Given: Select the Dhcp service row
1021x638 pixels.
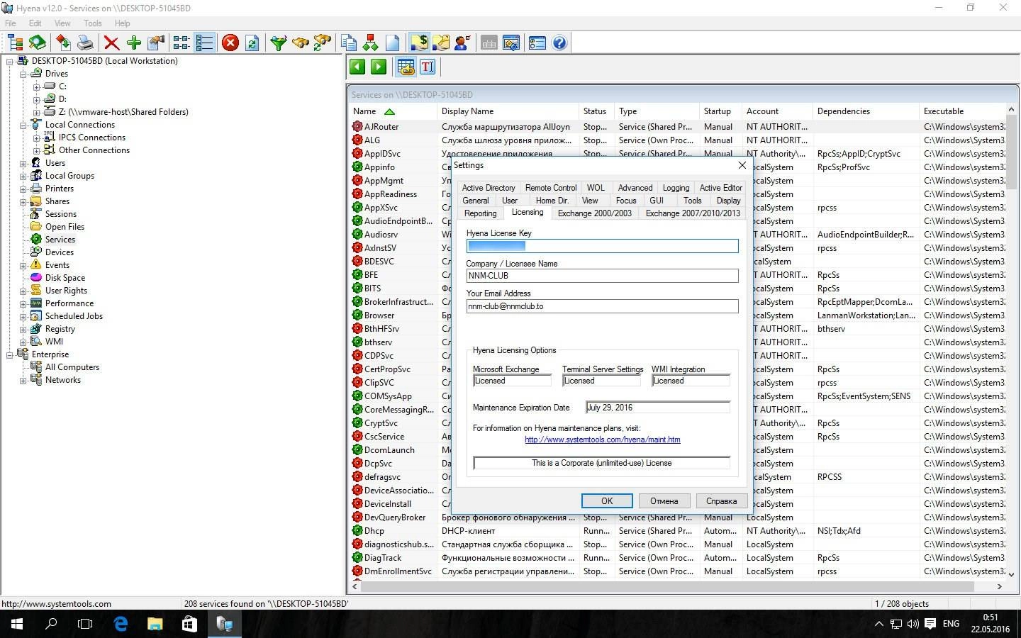Looking at the screenshot, I should coord(677,531).
